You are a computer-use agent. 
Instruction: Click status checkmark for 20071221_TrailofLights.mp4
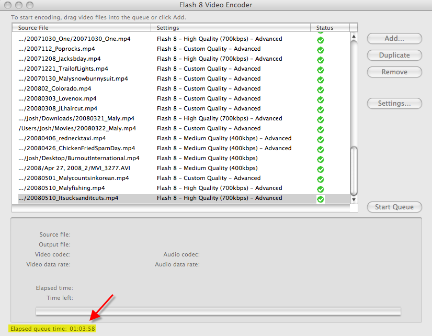point(320,70)
